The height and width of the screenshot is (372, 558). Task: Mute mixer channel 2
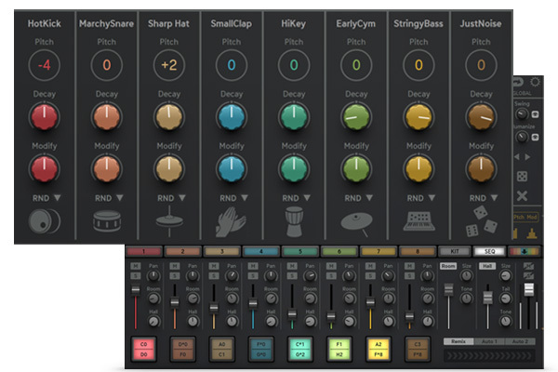175,266
